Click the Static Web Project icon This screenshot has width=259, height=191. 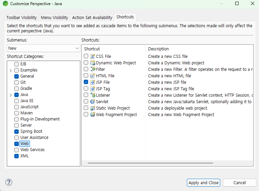[x=93, y=108]
